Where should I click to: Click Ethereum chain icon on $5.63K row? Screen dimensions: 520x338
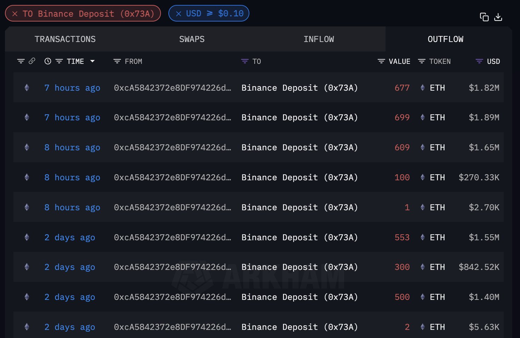[x=27, y=327]
